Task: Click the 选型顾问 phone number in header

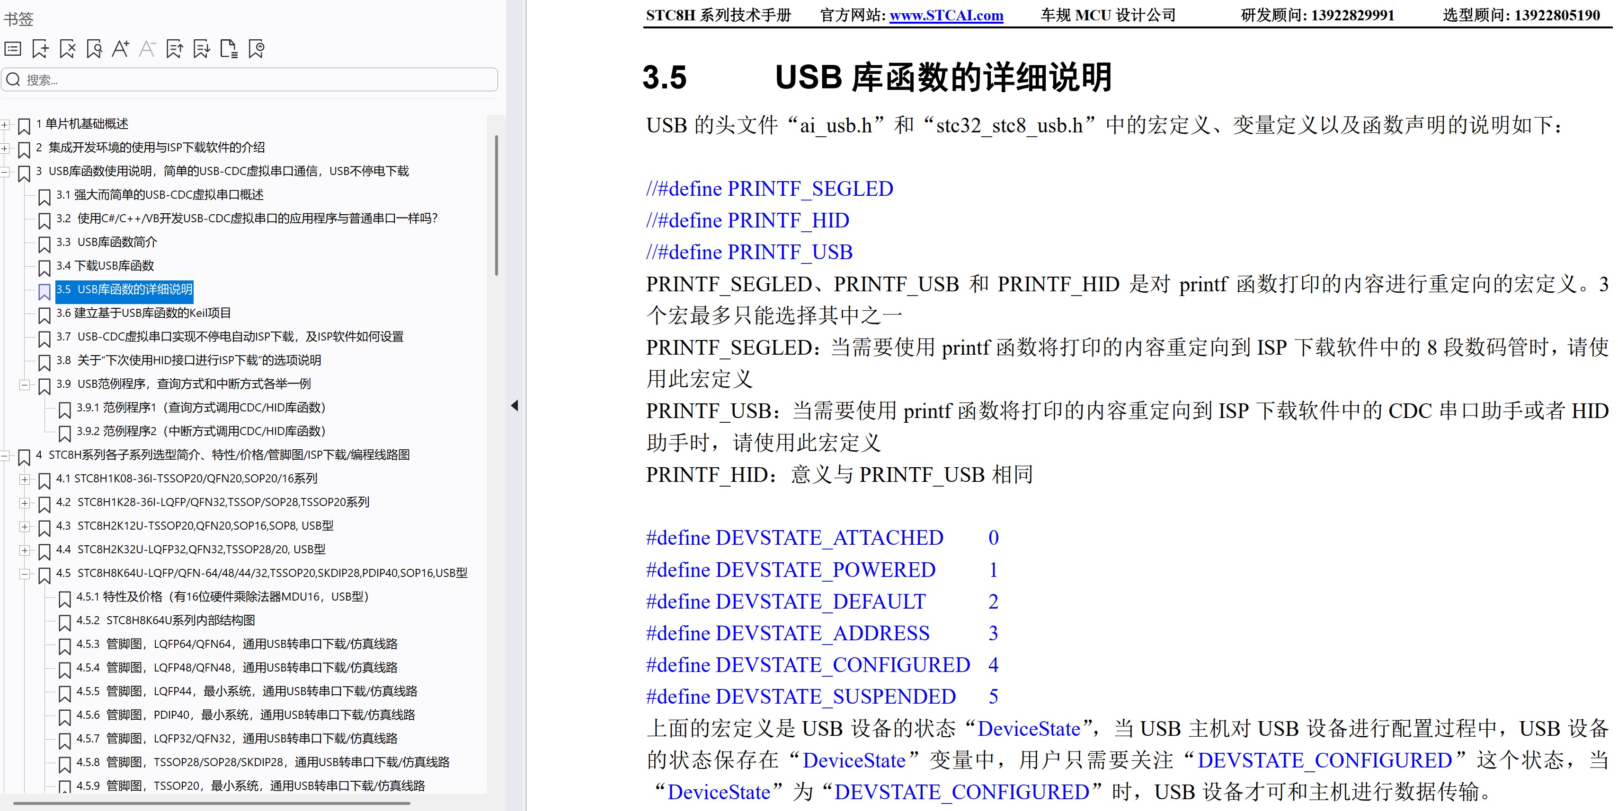Action: click(x=1557, y=15)
